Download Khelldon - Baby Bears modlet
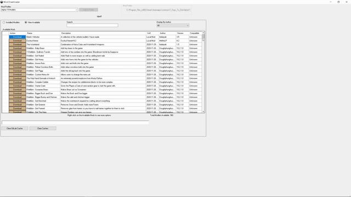Image resolution: width=351 pixels, height=197 pixels. (18, 48)
